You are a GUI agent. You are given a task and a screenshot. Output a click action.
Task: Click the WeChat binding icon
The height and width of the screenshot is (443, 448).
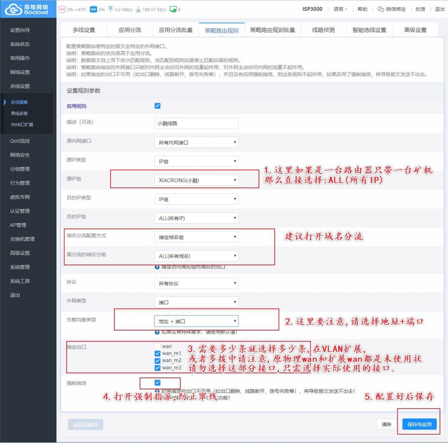point(381,9)
